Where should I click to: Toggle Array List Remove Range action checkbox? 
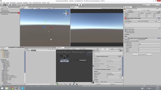pyautogui.click(x=96, y=69)
